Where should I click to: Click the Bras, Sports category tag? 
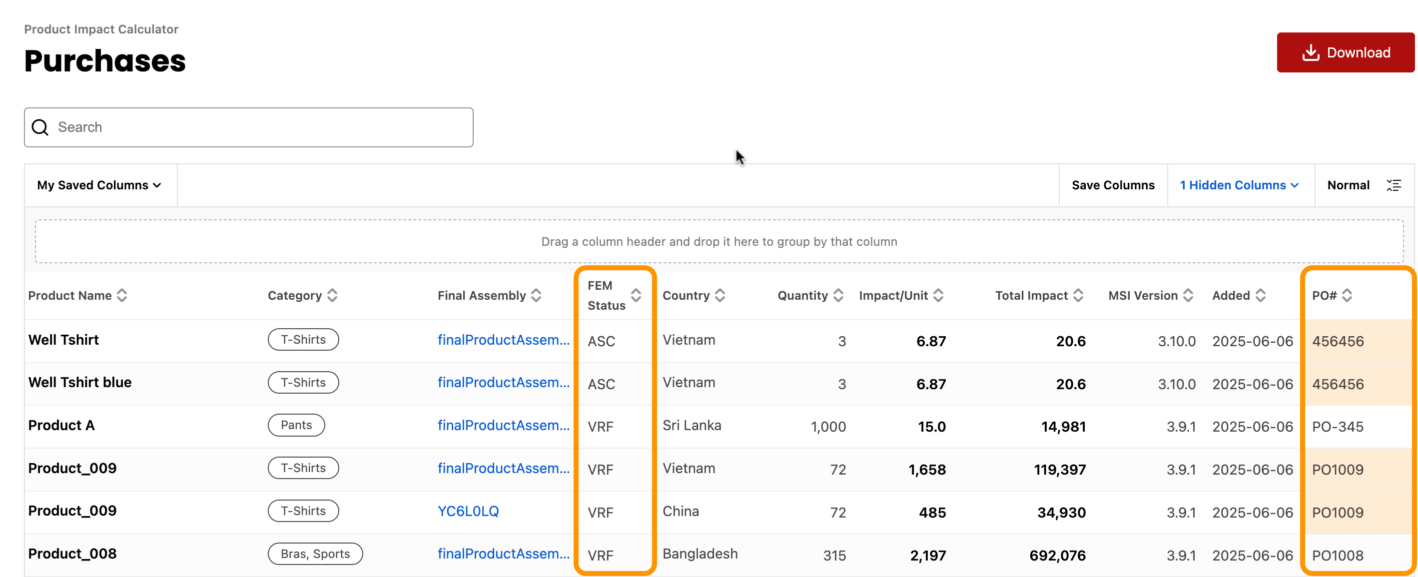(315, 554)
